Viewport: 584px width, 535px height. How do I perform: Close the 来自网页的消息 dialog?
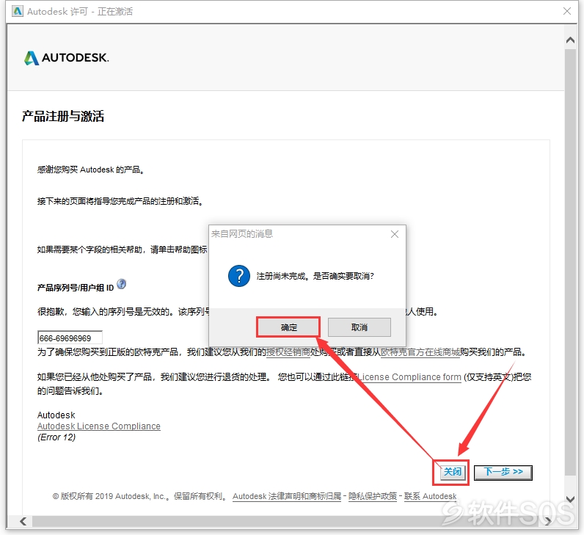coord(395,234)
